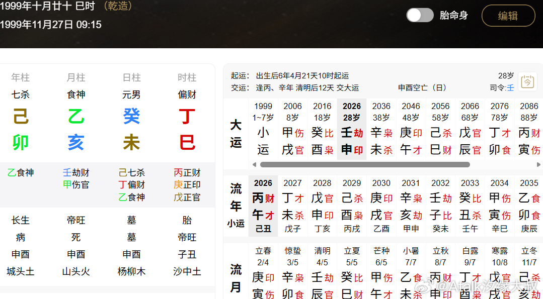Select the 2033 癸丑 流年 column

(470, 206)
